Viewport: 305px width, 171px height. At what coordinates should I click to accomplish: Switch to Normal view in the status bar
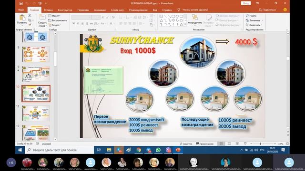point(221,143)
